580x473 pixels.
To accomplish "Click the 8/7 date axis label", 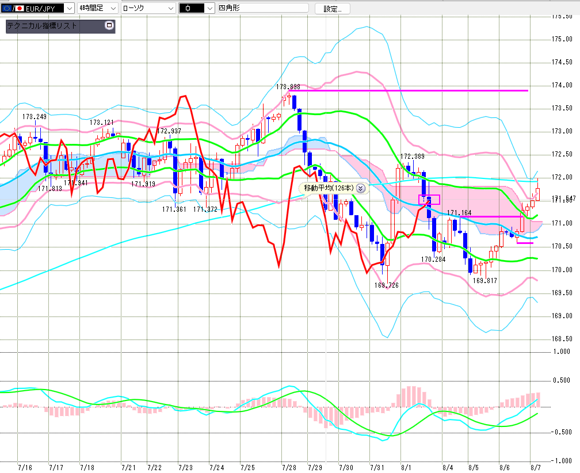I will click(535, 467).
